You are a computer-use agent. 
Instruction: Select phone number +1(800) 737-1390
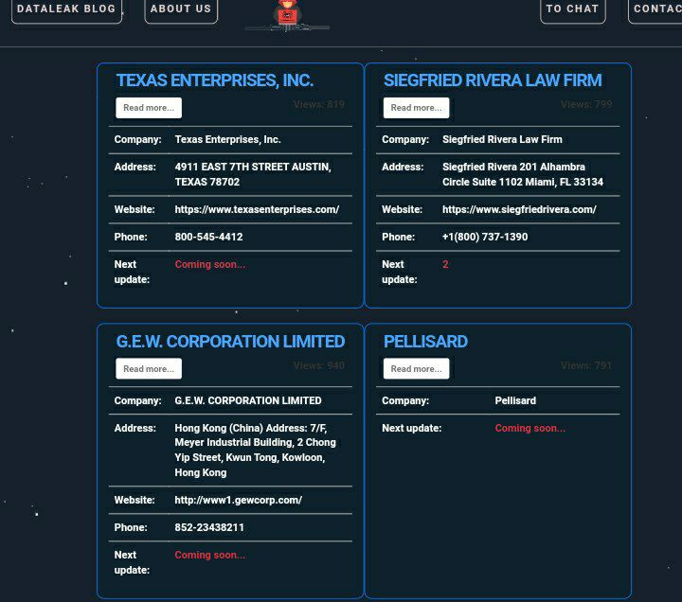click(x=485, y=237)
